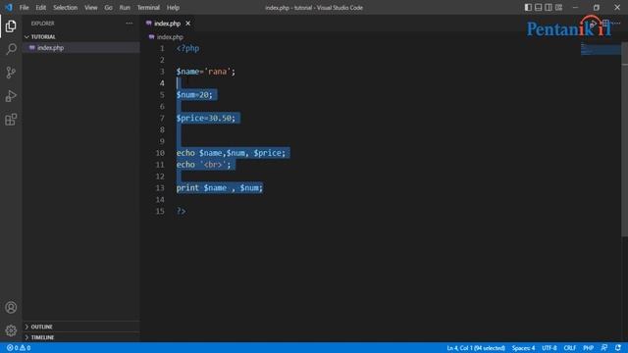The width and height of the screenshot is (628, 353).
Task: Open Customize Layout icon
Action: pyautogui.click(x=558, y=7)
